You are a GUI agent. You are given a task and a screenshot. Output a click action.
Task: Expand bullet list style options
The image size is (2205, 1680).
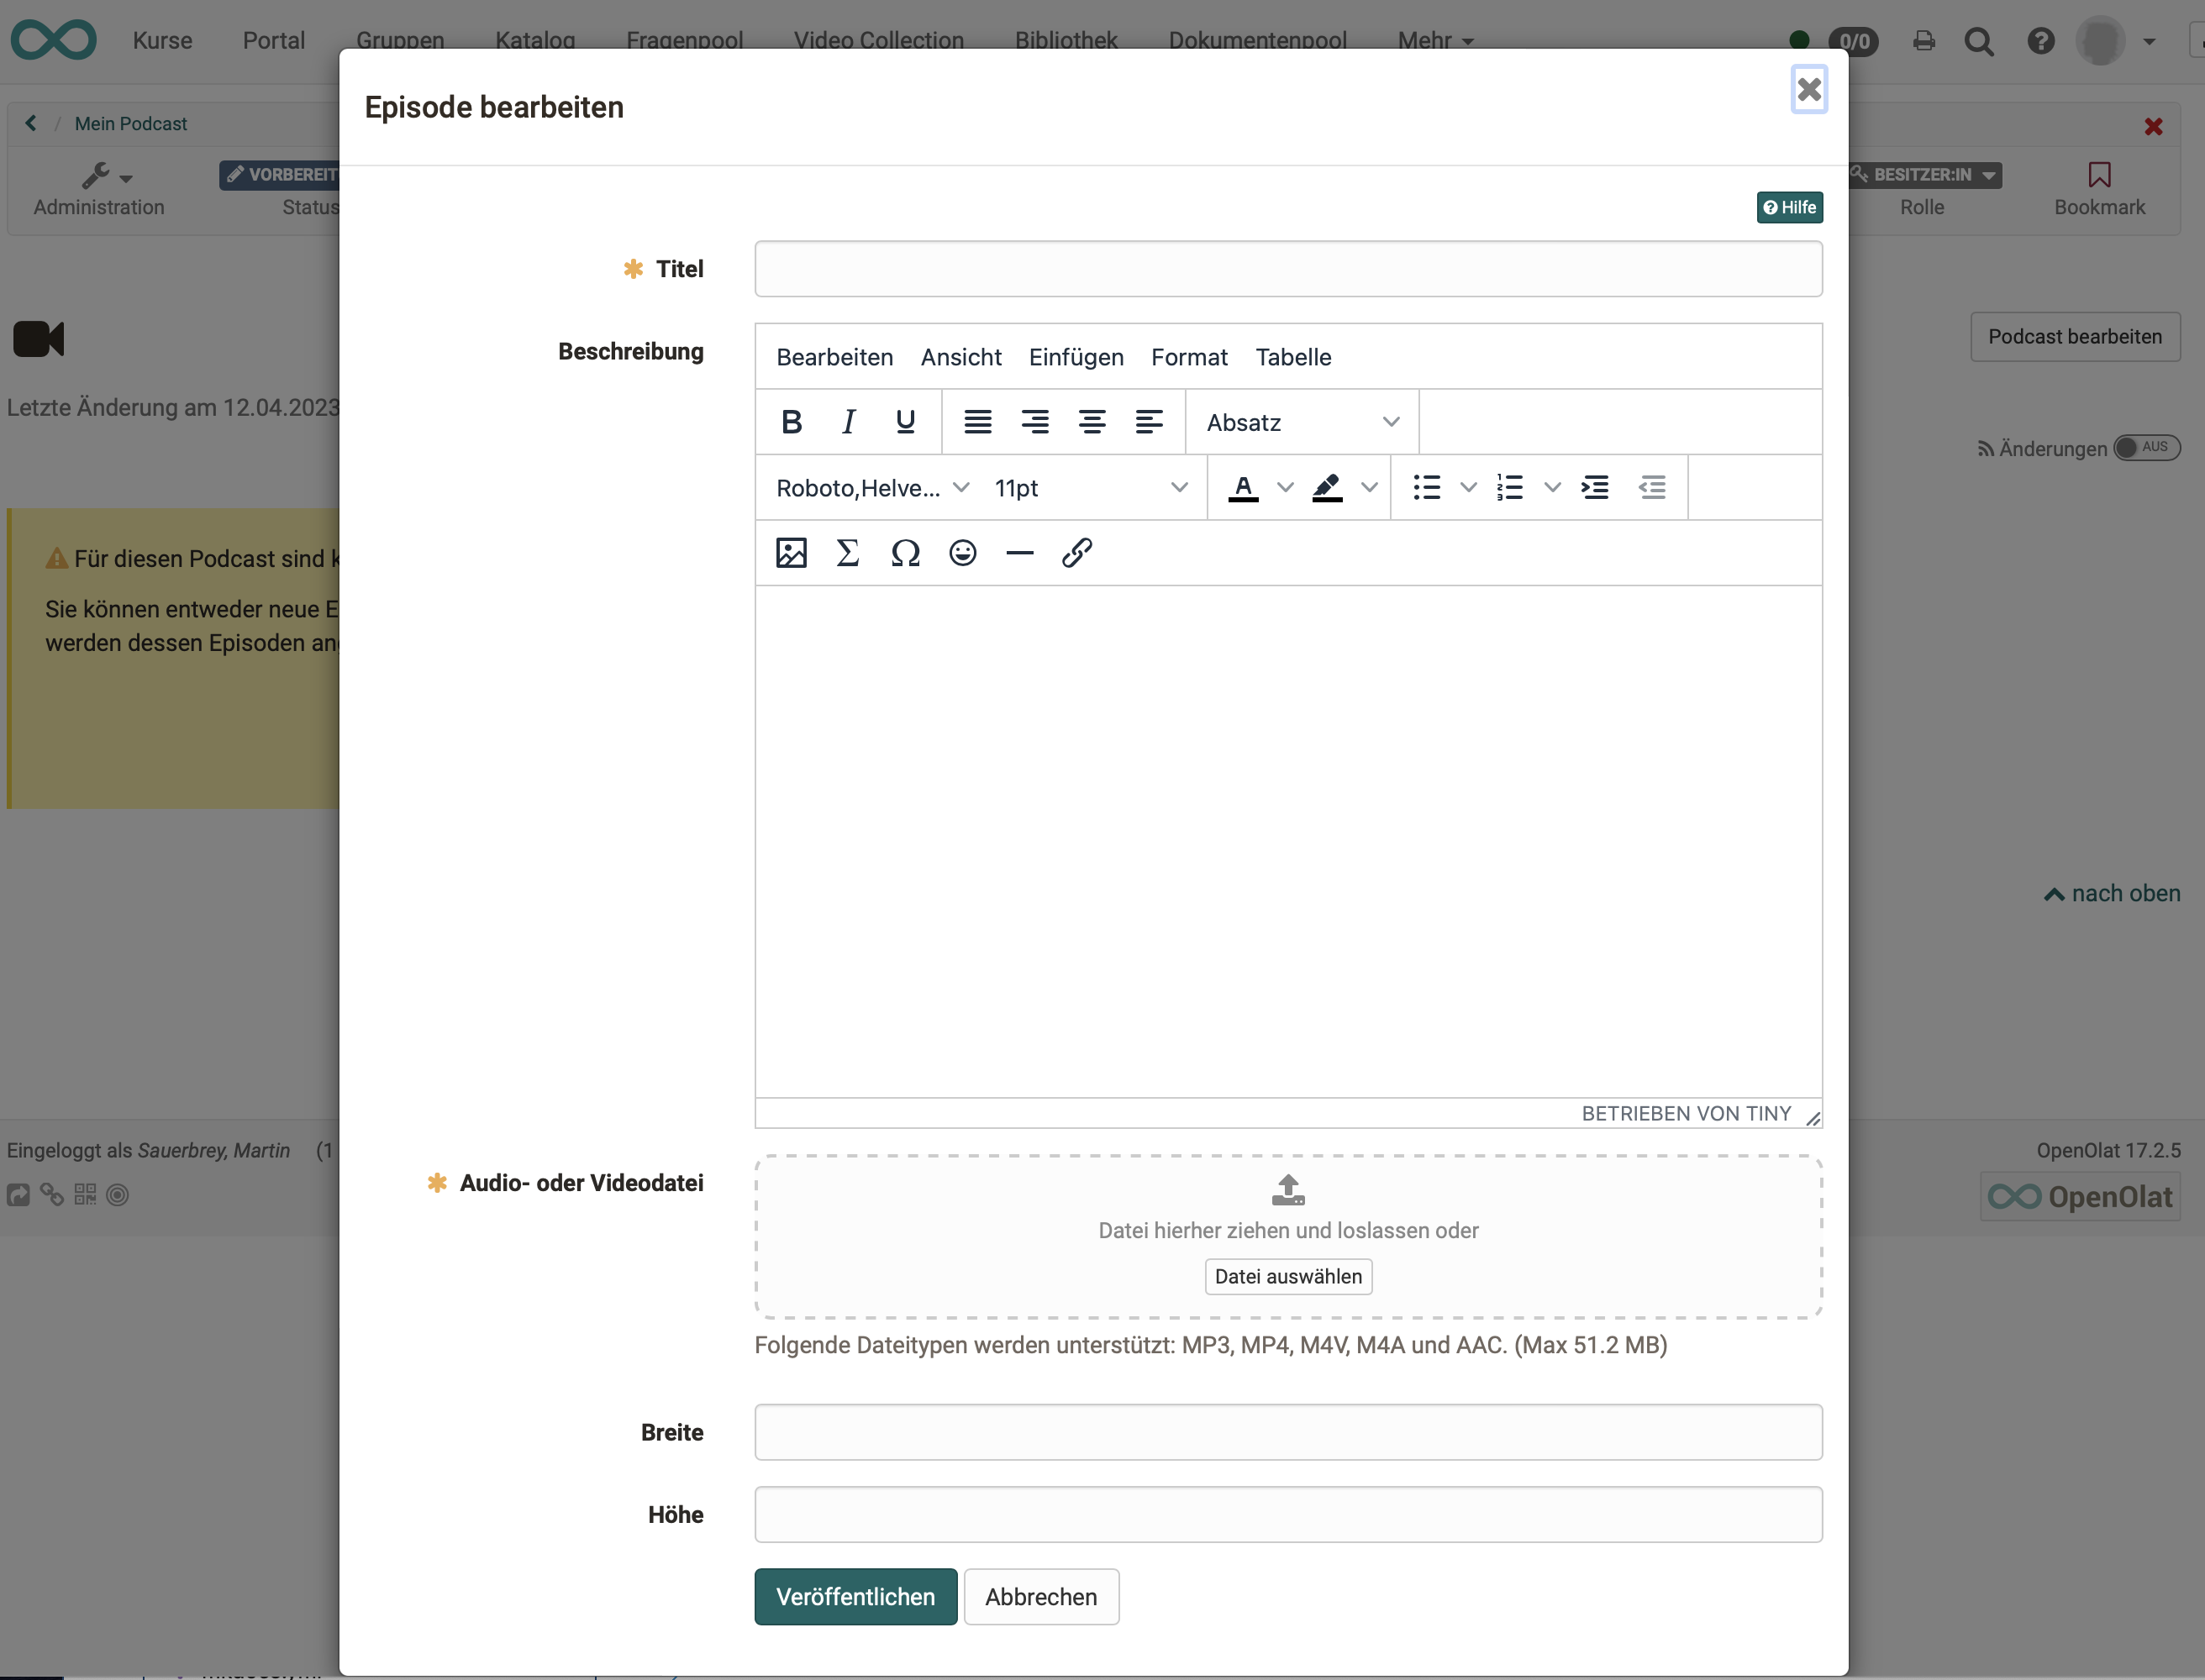[x=1469, y=488]
